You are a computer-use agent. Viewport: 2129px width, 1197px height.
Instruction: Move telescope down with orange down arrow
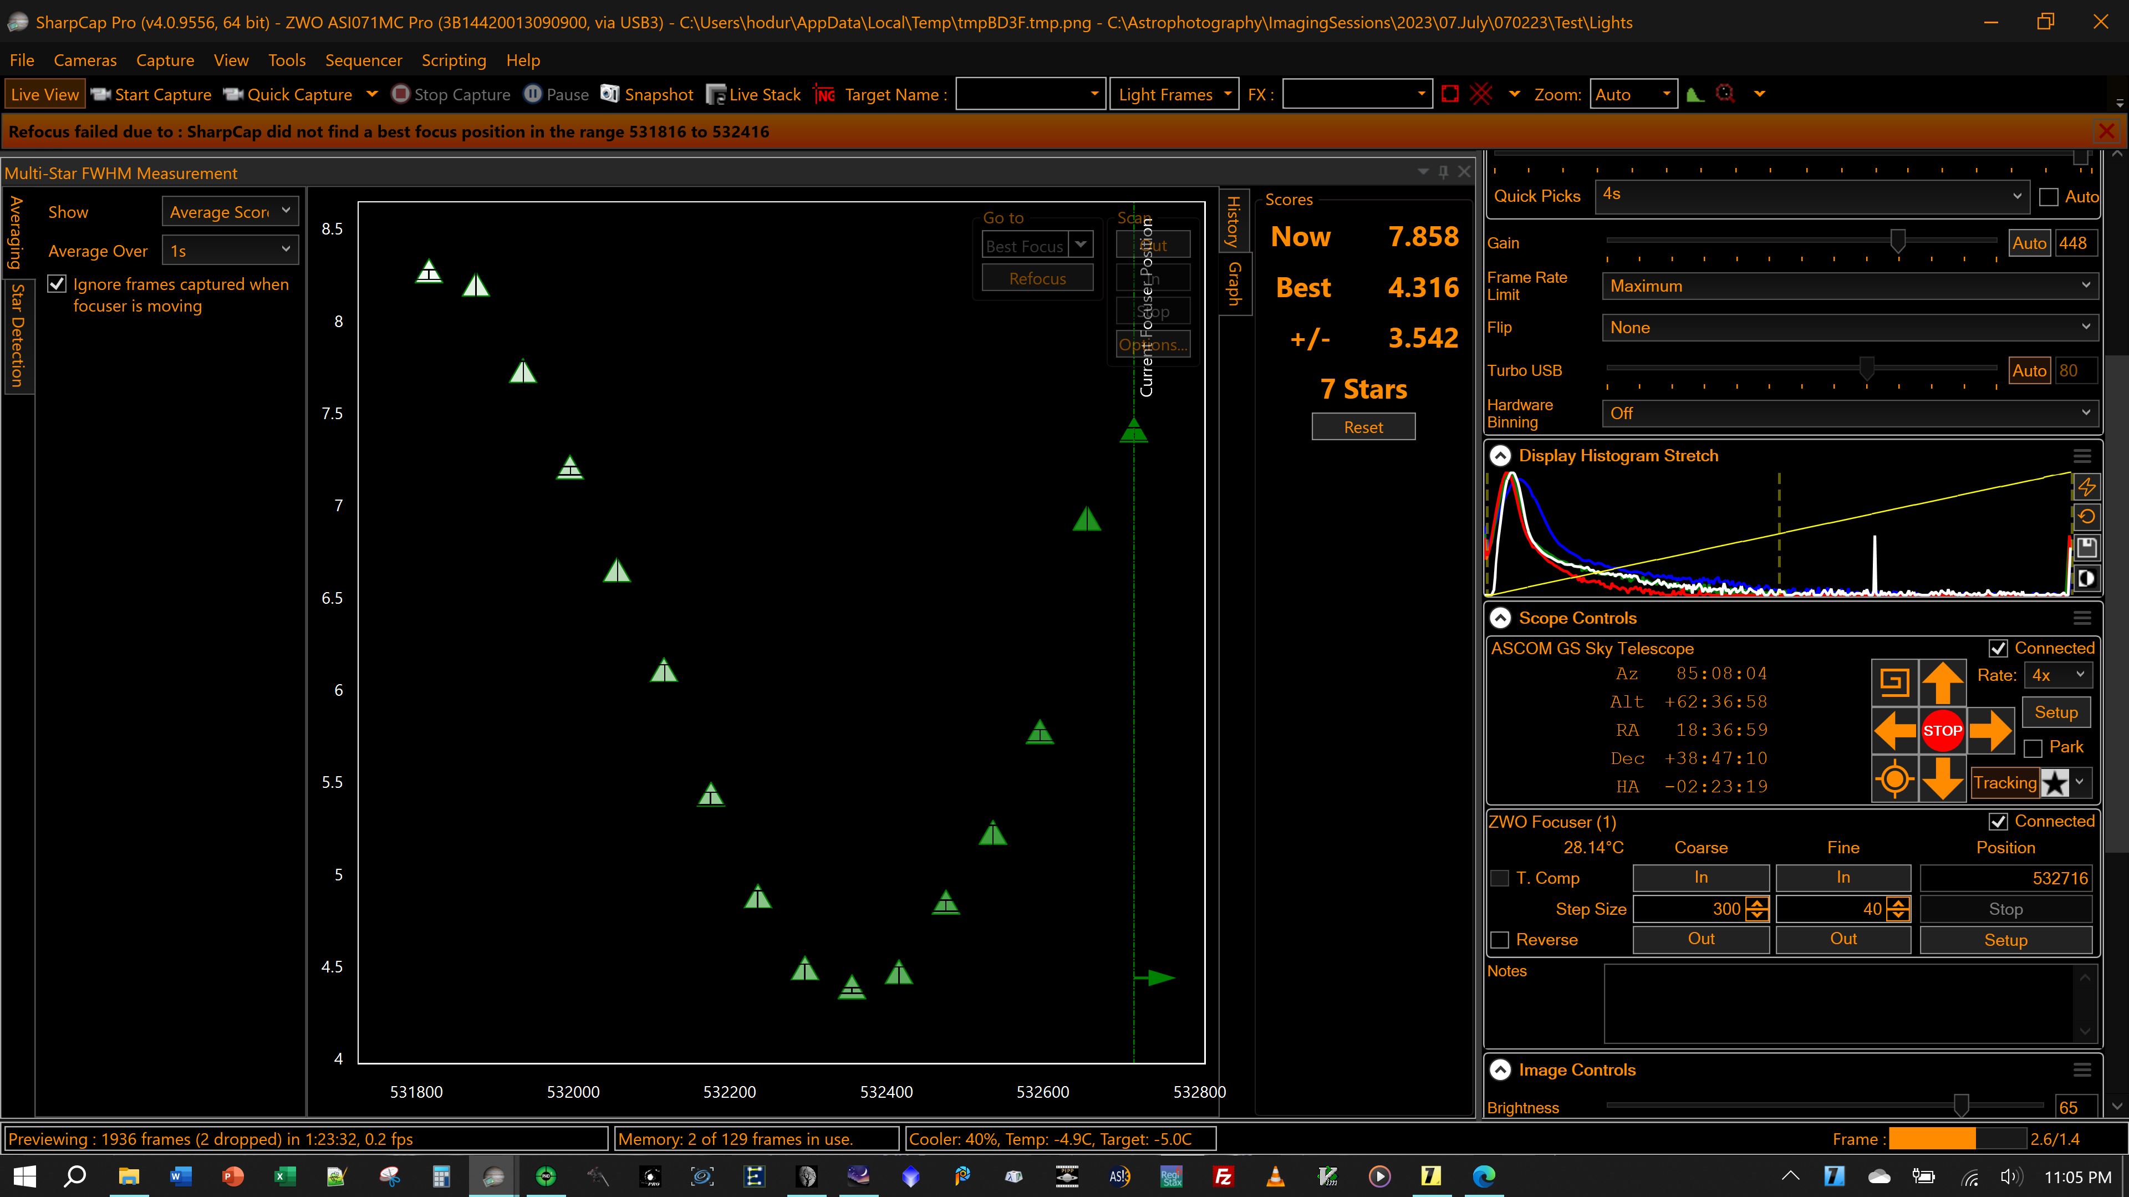pyautogui.click(x=1942, y=779)
